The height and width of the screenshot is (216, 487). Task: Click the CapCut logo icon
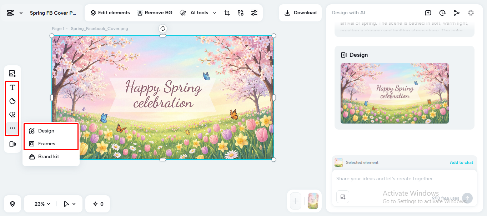[x=10, y=13]
